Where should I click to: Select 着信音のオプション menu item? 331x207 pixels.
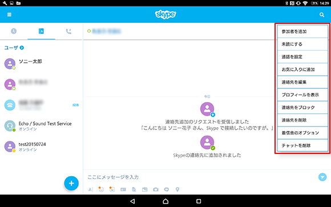(x=302, y=133)
